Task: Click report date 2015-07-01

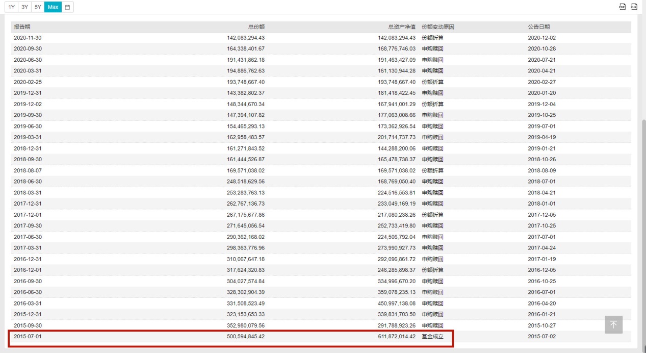Action: 28,337
